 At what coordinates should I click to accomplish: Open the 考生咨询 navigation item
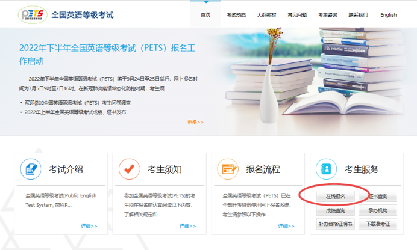click(x=327, y=15)
